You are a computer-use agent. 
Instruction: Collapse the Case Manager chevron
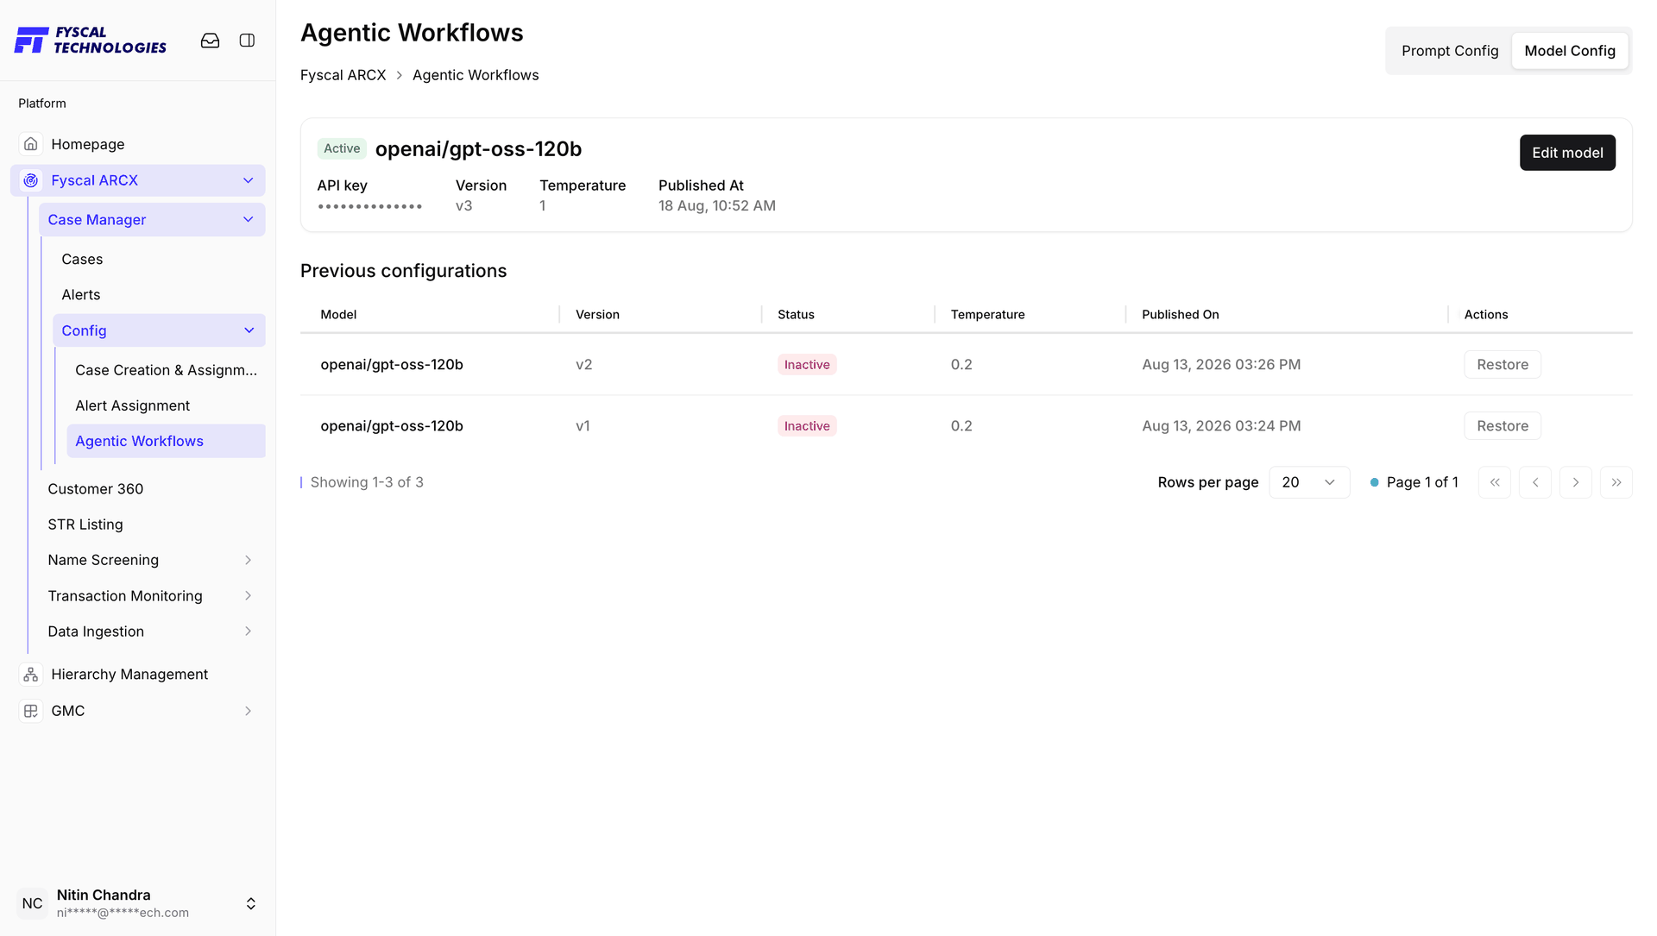(x=249, y=220)
